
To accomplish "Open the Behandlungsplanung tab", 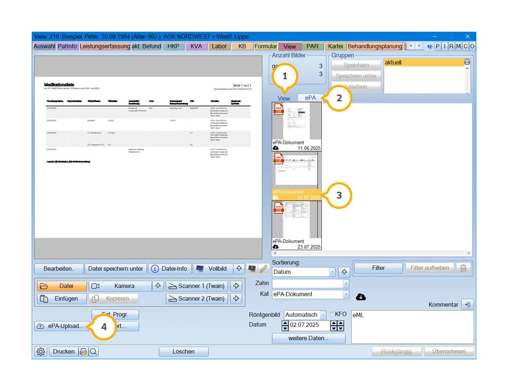I will [x=375, y=46].
